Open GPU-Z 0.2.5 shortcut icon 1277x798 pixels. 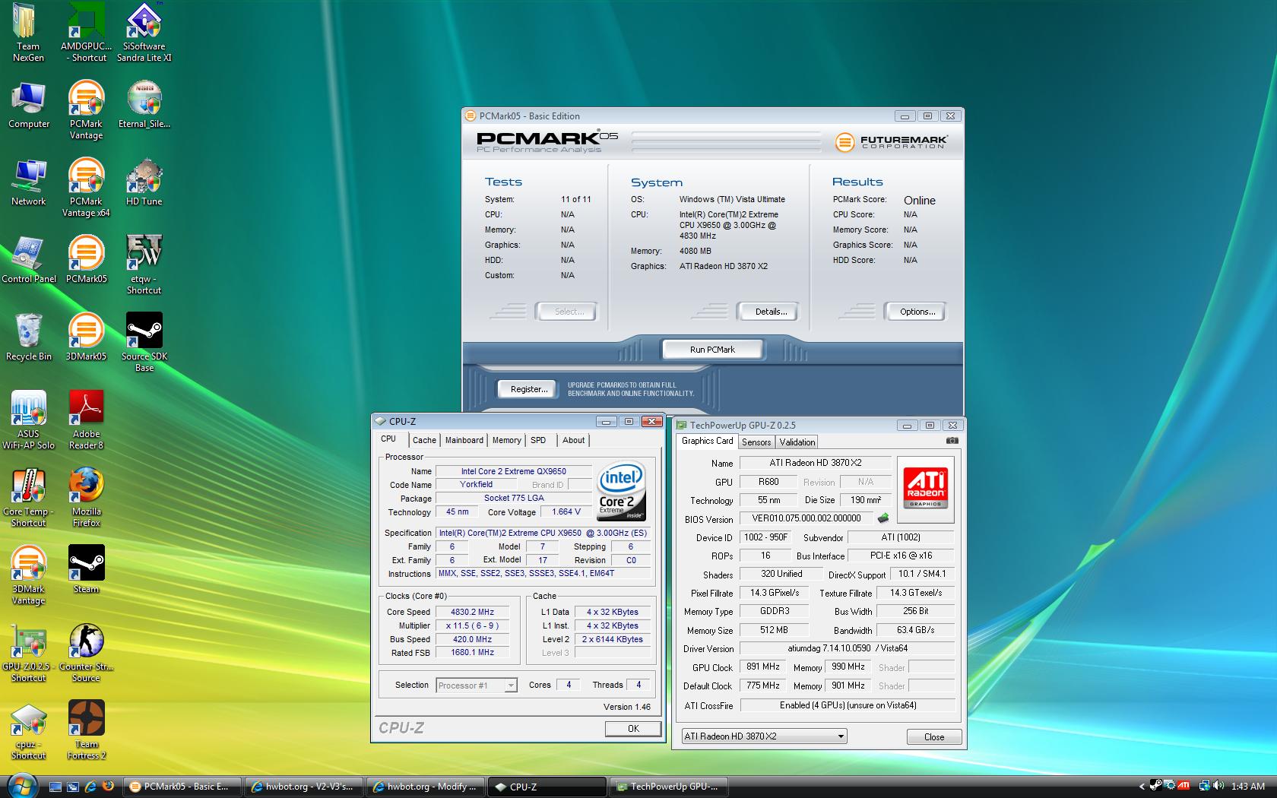pyautogui.click(x=28, y=654)
